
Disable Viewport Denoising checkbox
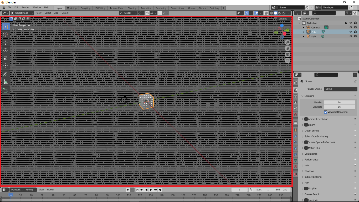point(325,112)
